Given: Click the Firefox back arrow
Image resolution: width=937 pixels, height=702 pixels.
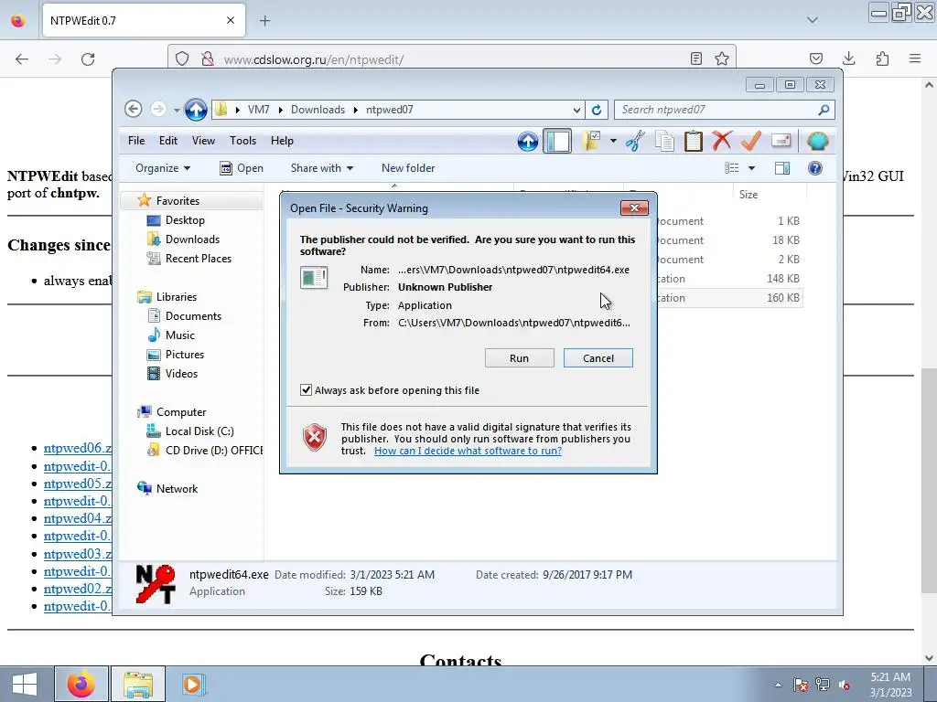Looking at the screenshot, I should pos(22,59).
